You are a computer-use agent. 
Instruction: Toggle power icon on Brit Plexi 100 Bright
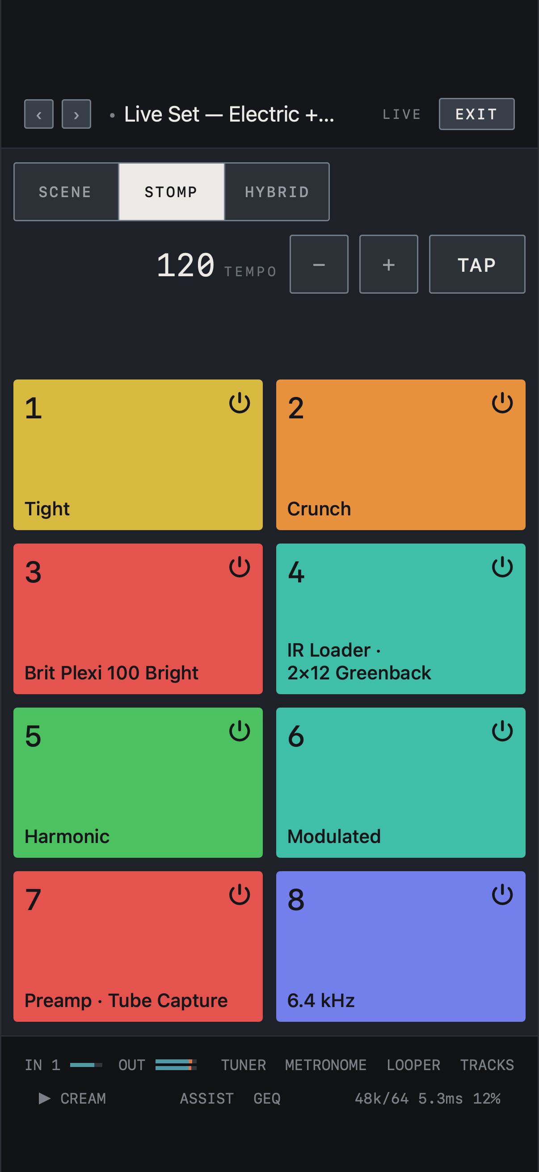click(239, 567)
